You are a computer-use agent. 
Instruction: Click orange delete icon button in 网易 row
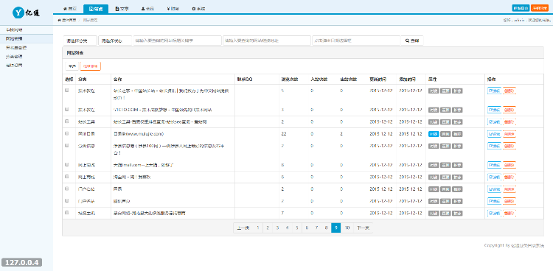(x=509, y=189)
